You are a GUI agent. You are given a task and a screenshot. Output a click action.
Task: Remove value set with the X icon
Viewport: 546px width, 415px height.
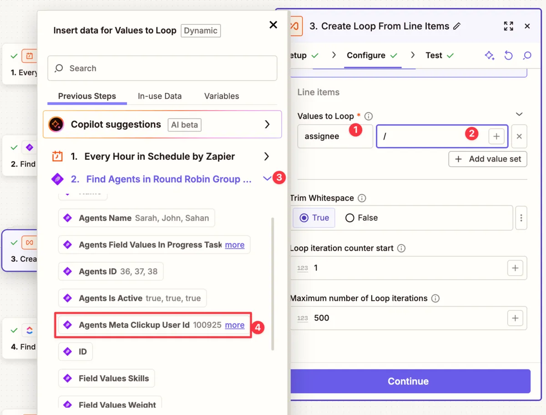[x=519, y=137]
